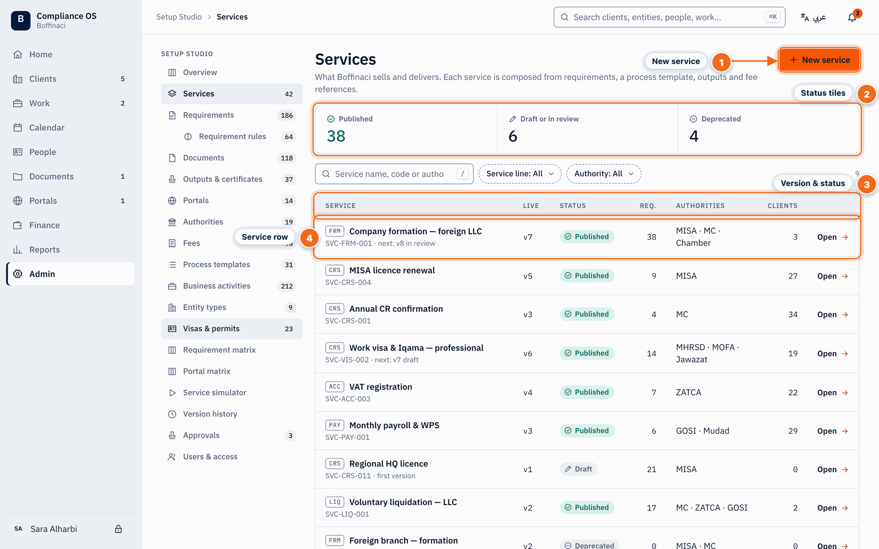Image resolution: width=879 pixels, height=549 pixels.
Task: Open Process templates menu item
Action: coord(232,265)
